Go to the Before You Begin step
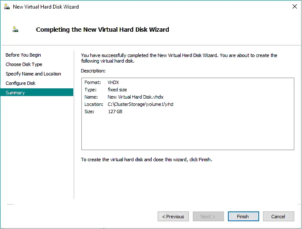Viewport: 302px width, 229px height. click(23, 55)
